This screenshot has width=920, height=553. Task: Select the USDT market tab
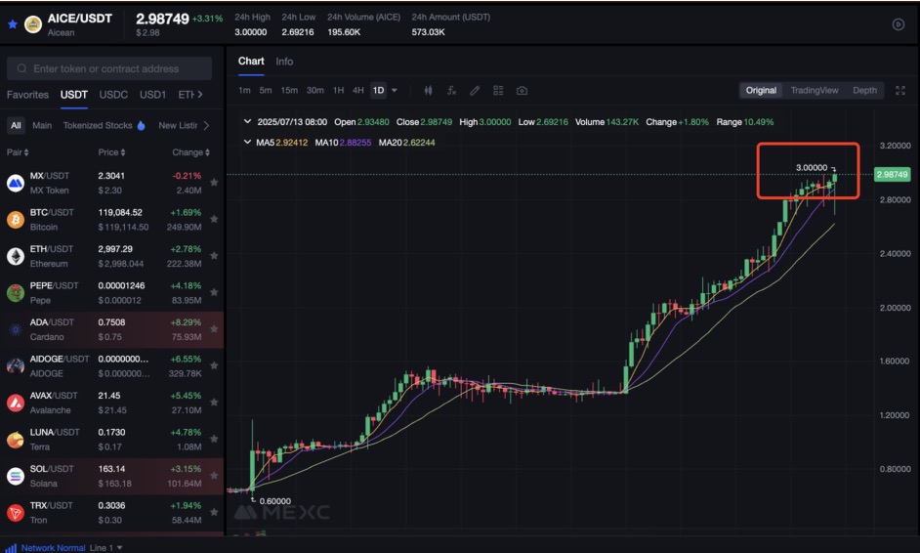coord(74,95)
